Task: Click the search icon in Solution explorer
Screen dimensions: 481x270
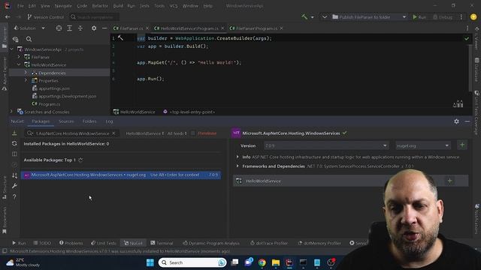Action: click(x=29, y=39)
